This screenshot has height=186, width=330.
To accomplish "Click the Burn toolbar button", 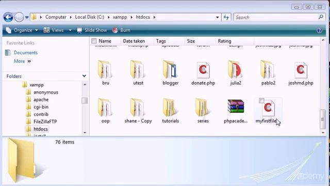I will (121, 30).
